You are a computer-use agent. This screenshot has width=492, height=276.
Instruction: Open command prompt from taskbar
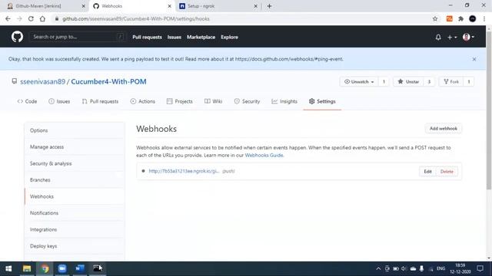[x=98, y=268]
